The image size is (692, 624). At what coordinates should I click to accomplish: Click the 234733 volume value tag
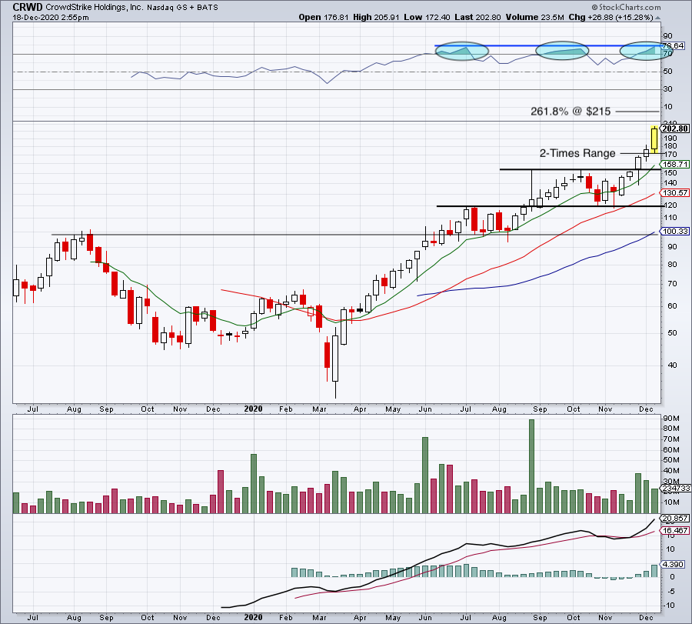pyautogui.click(x=675, y=489)
